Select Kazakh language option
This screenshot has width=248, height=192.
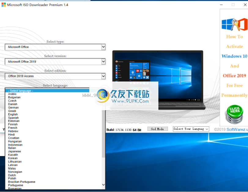click(13, 155)
